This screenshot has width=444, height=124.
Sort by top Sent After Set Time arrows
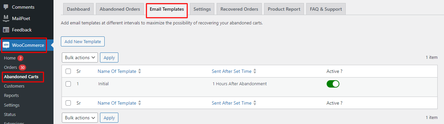255,71
